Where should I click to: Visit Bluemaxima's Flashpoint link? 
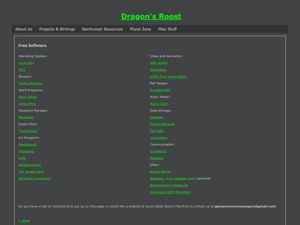coord(169,186)
